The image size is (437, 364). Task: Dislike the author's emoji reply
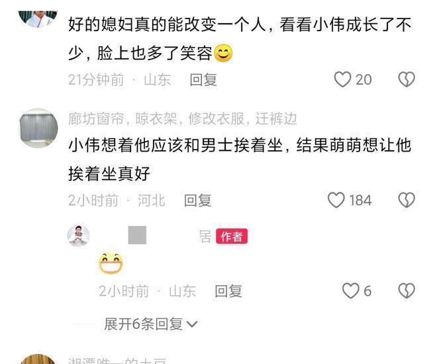click(x=407, y=291)
